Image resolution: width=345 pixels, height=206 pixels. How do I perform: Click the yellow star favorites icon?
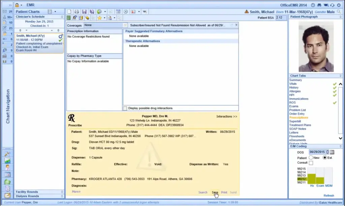99,18
